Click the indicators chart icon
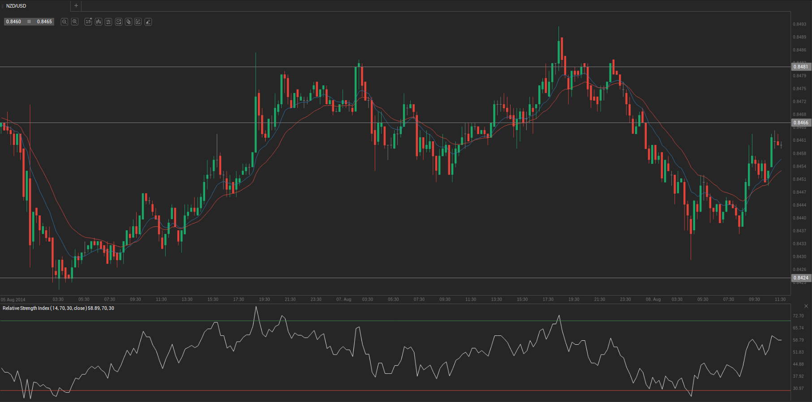Screen dimensions: 812x402 (119, 21)
